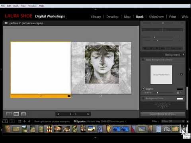Image resolution: width=191 pixels, height=143 pixels.
Task: Open the Edit menu
Action: tap(9, 6)
